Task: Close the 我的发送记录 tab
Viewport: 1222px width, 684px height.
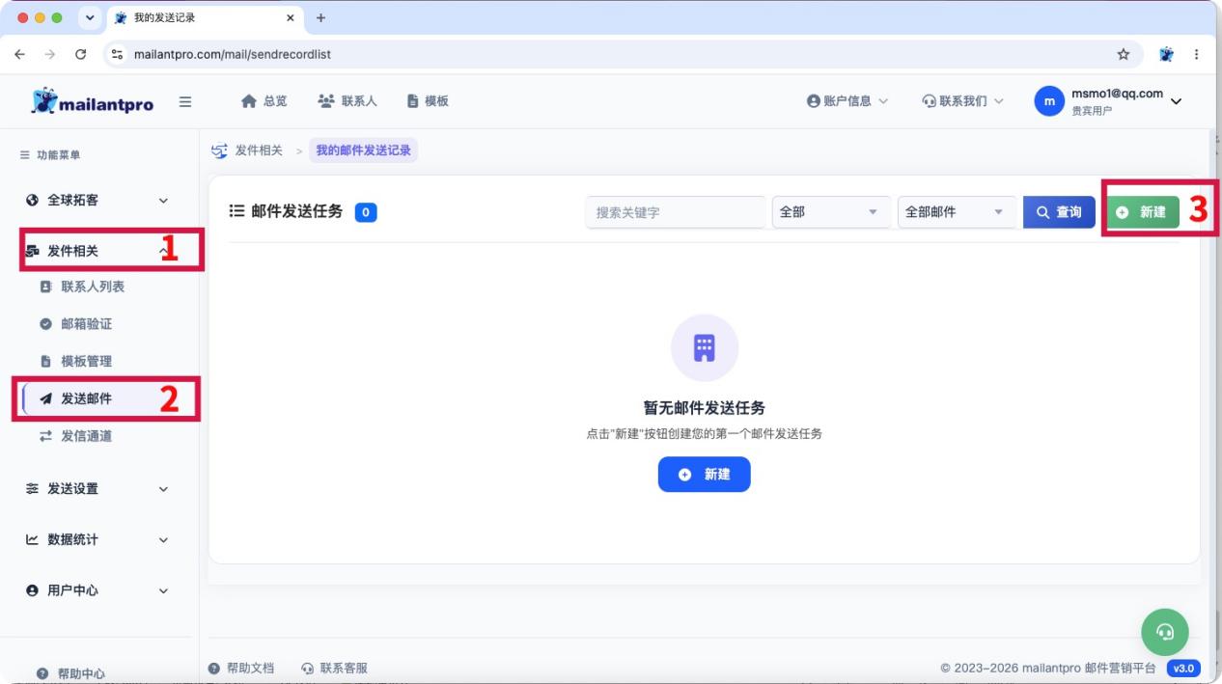Action: (x=290, y=17)
